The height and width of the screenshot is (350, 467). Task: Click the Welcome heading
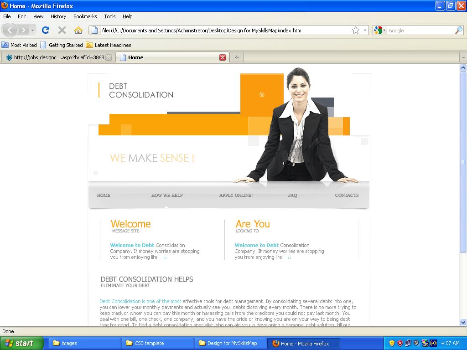131,224
